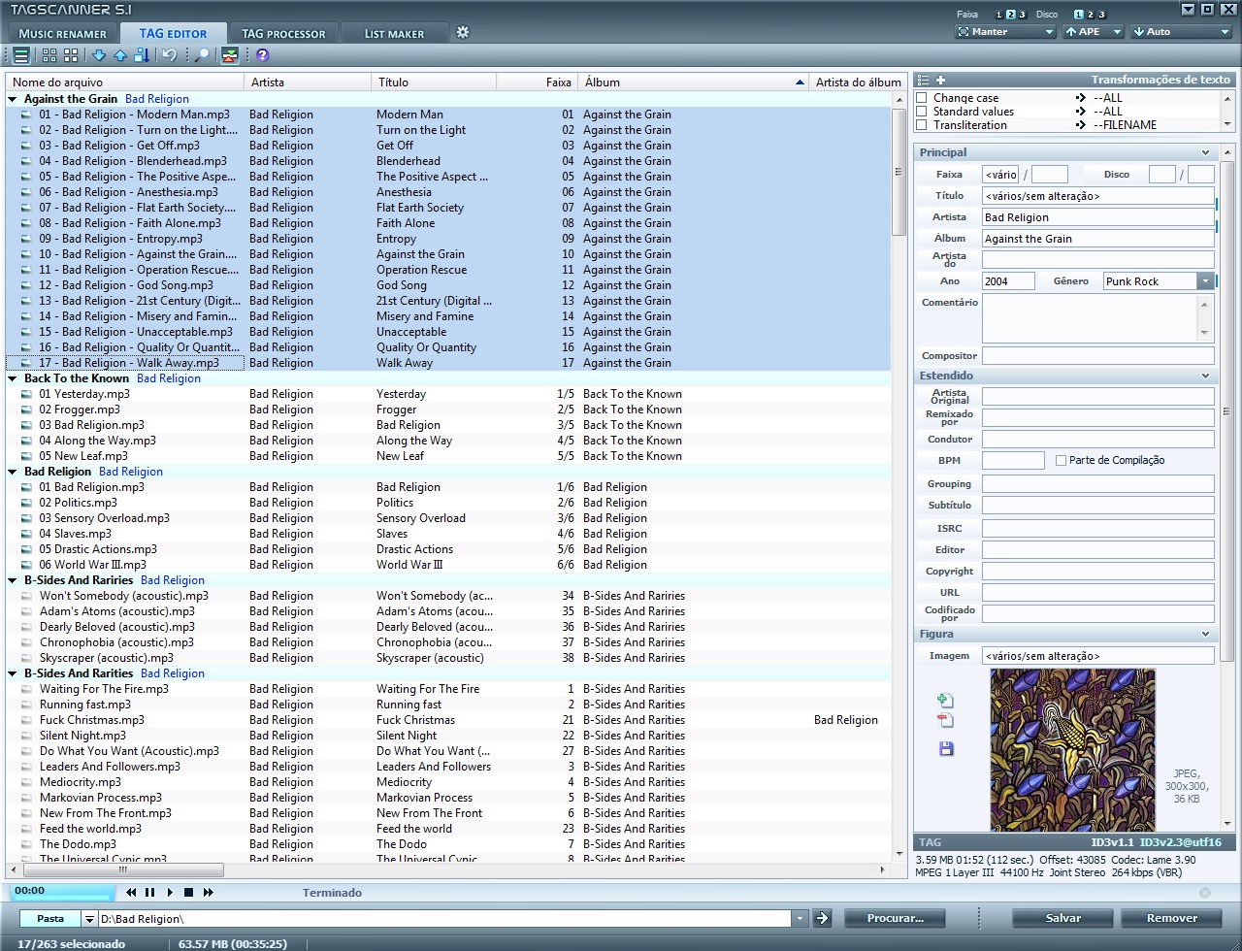Select the move track up icon

coord(118,55)
